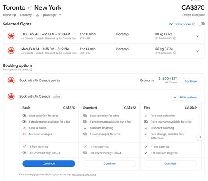The height and width of the screenshot is (181, 208).
Task: Click the Airline tag next to Air Canada
Action: point(57,97)
